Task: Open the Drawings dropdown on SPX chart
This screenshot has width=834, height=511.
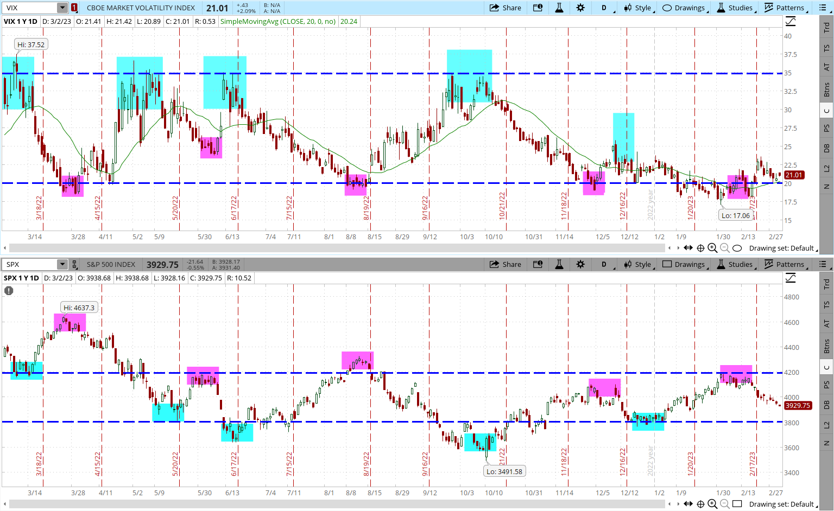Action: click(685, 264)
